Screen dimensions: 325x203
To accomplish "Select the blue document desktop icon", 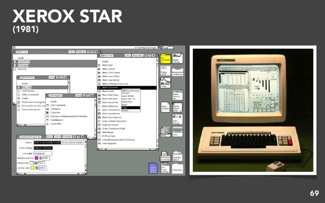I will click(x=153, y=168).
